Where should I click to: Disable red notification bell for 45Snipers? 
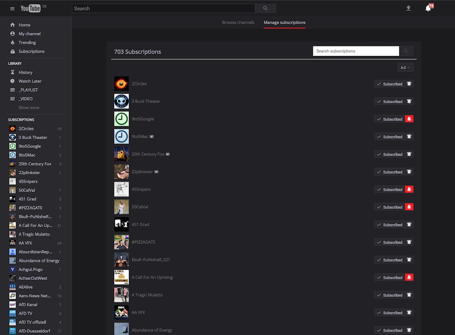pyautogui.click(x=409, y=189)
